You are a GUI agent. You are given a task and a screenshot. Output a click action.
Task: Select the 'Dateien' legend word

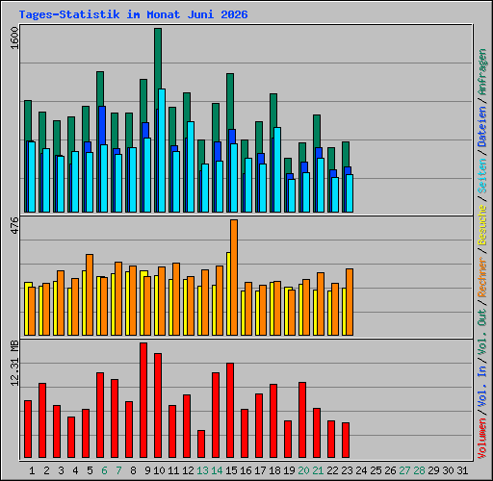pos(482,127)
